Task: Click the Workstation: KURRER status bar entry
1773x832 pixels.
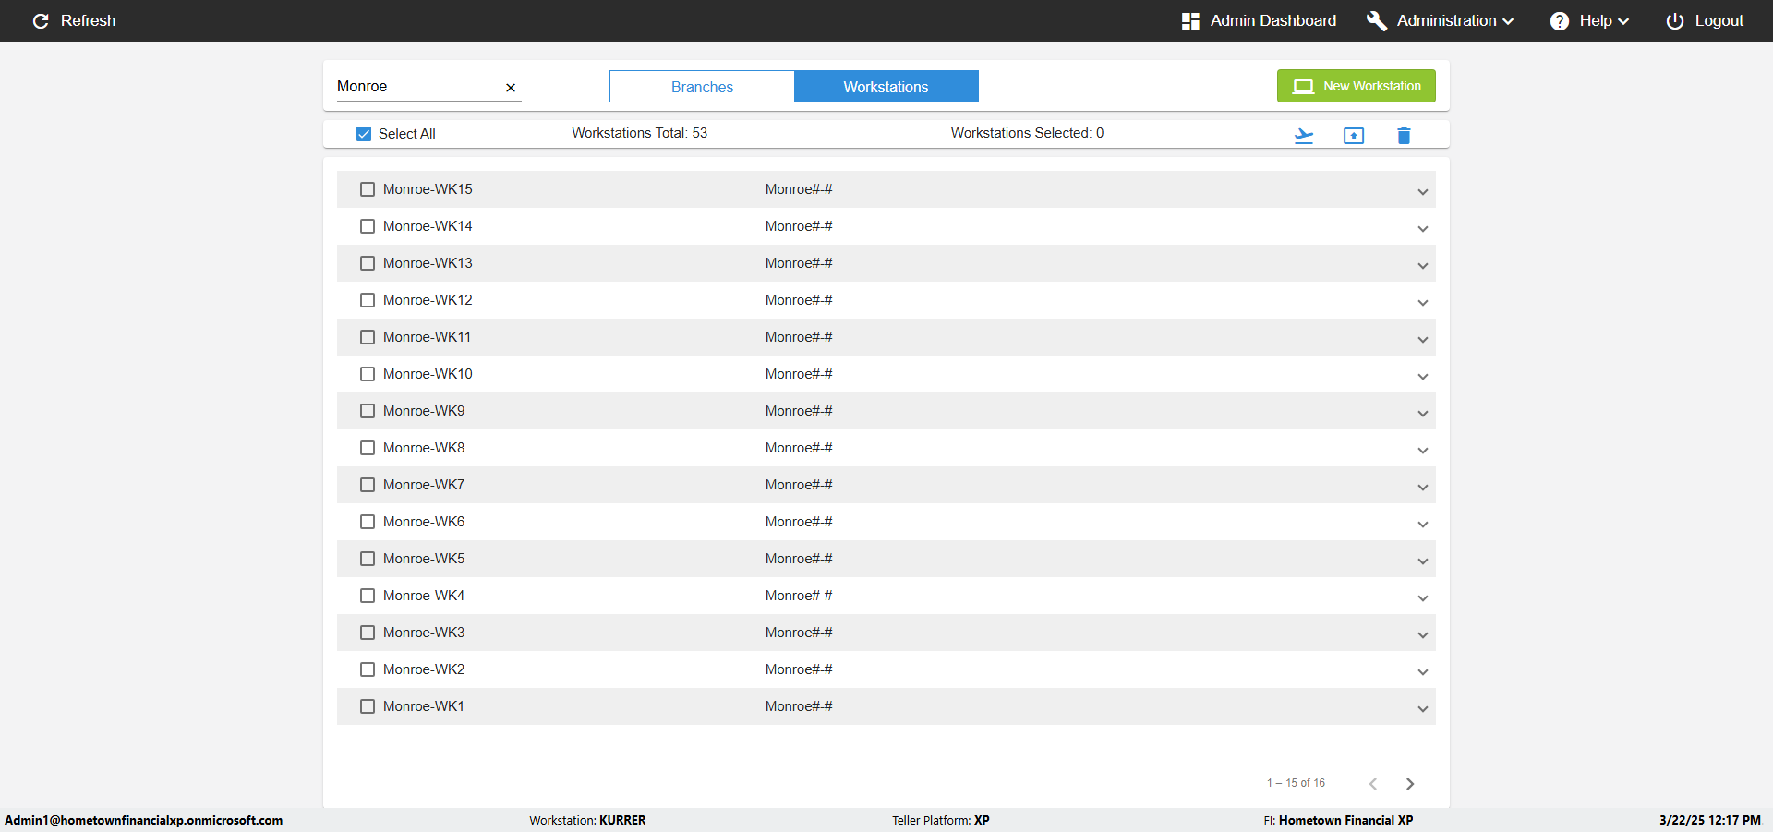Action: coord(587,820)
